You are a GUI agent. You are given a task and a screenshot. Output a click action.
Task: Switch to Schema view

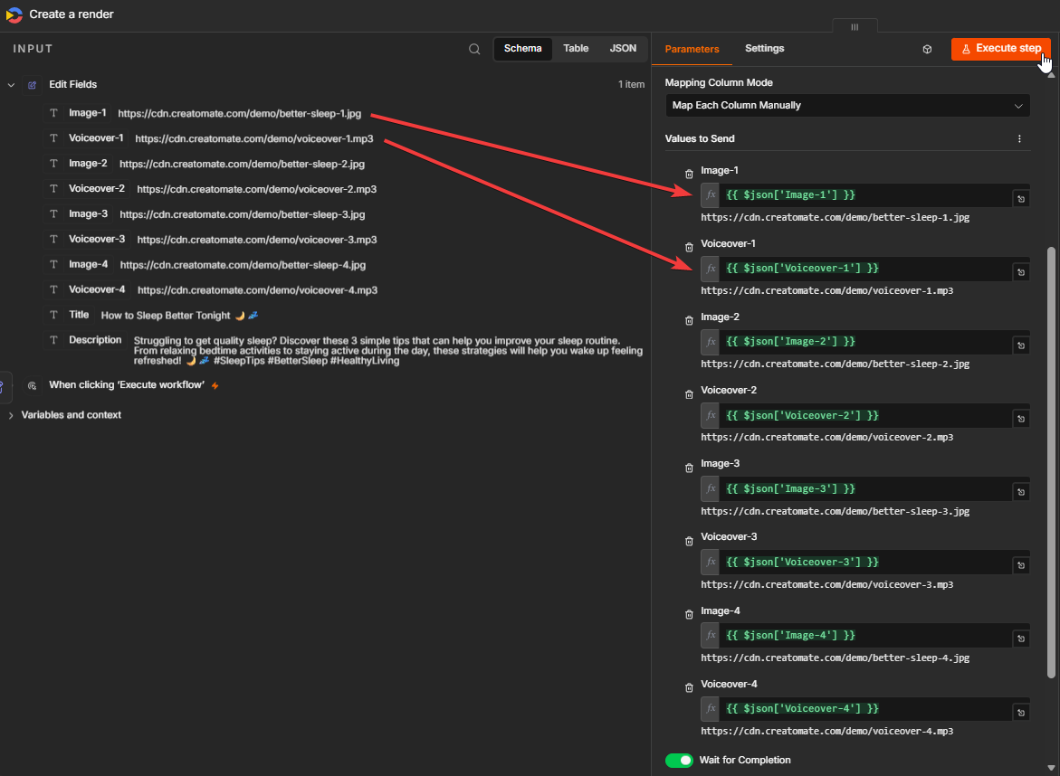click(522, 49)
